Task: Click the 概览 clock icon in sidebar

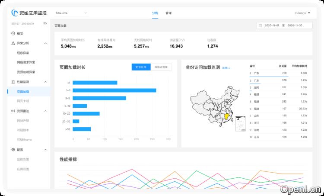Action: point(13,33)
